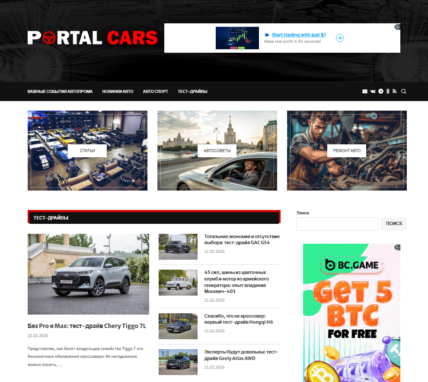Image resolution: width=428 pixels, height=382 pixels.
Task: Click date 21.02.2026 under Geely Atlas article
Action: click(x=214, y=367)
